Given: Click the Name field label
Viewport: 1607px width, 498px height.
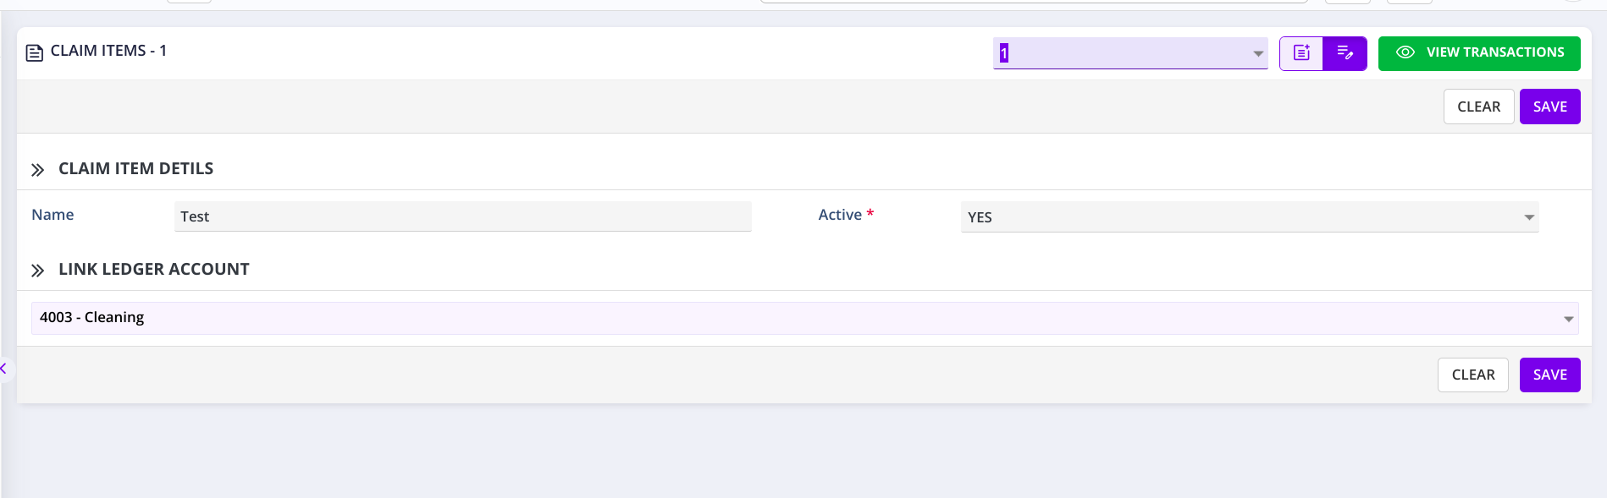Looking at the screenshot, I should coord(52,215).
